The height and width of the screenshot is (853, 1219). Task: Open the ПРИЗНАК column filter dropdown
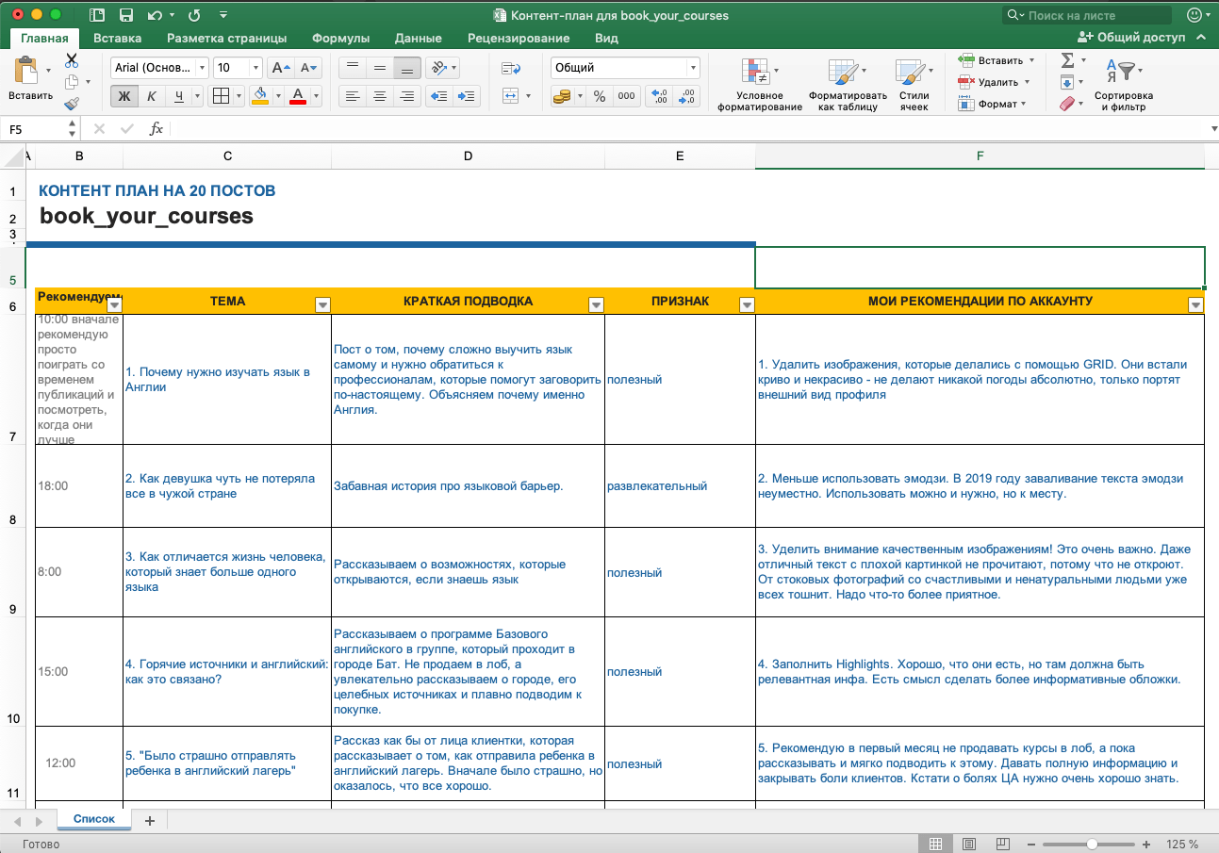(747, 304)
